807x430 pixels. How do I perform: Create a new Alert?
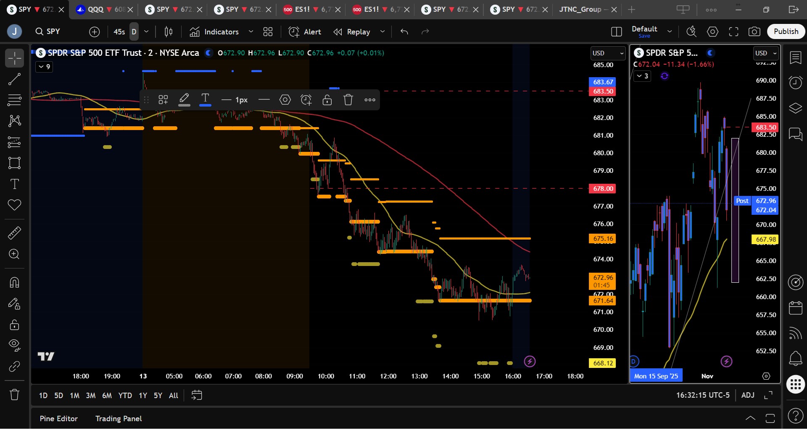coord(305,31)
